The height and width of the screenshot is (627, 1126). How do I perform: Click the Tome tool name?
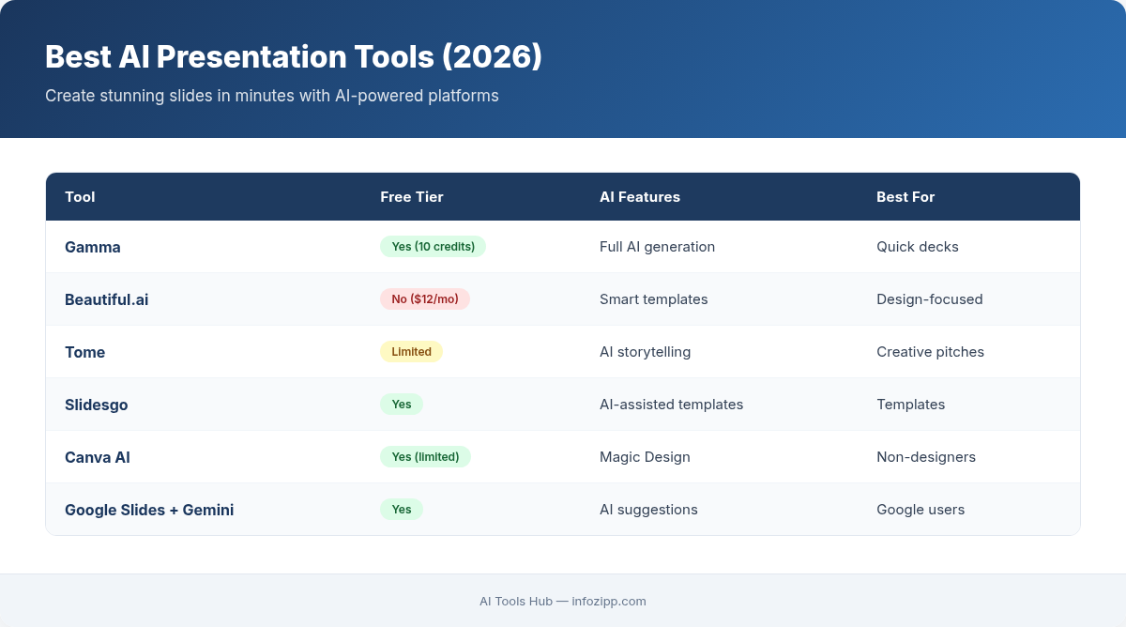point(84,352)
